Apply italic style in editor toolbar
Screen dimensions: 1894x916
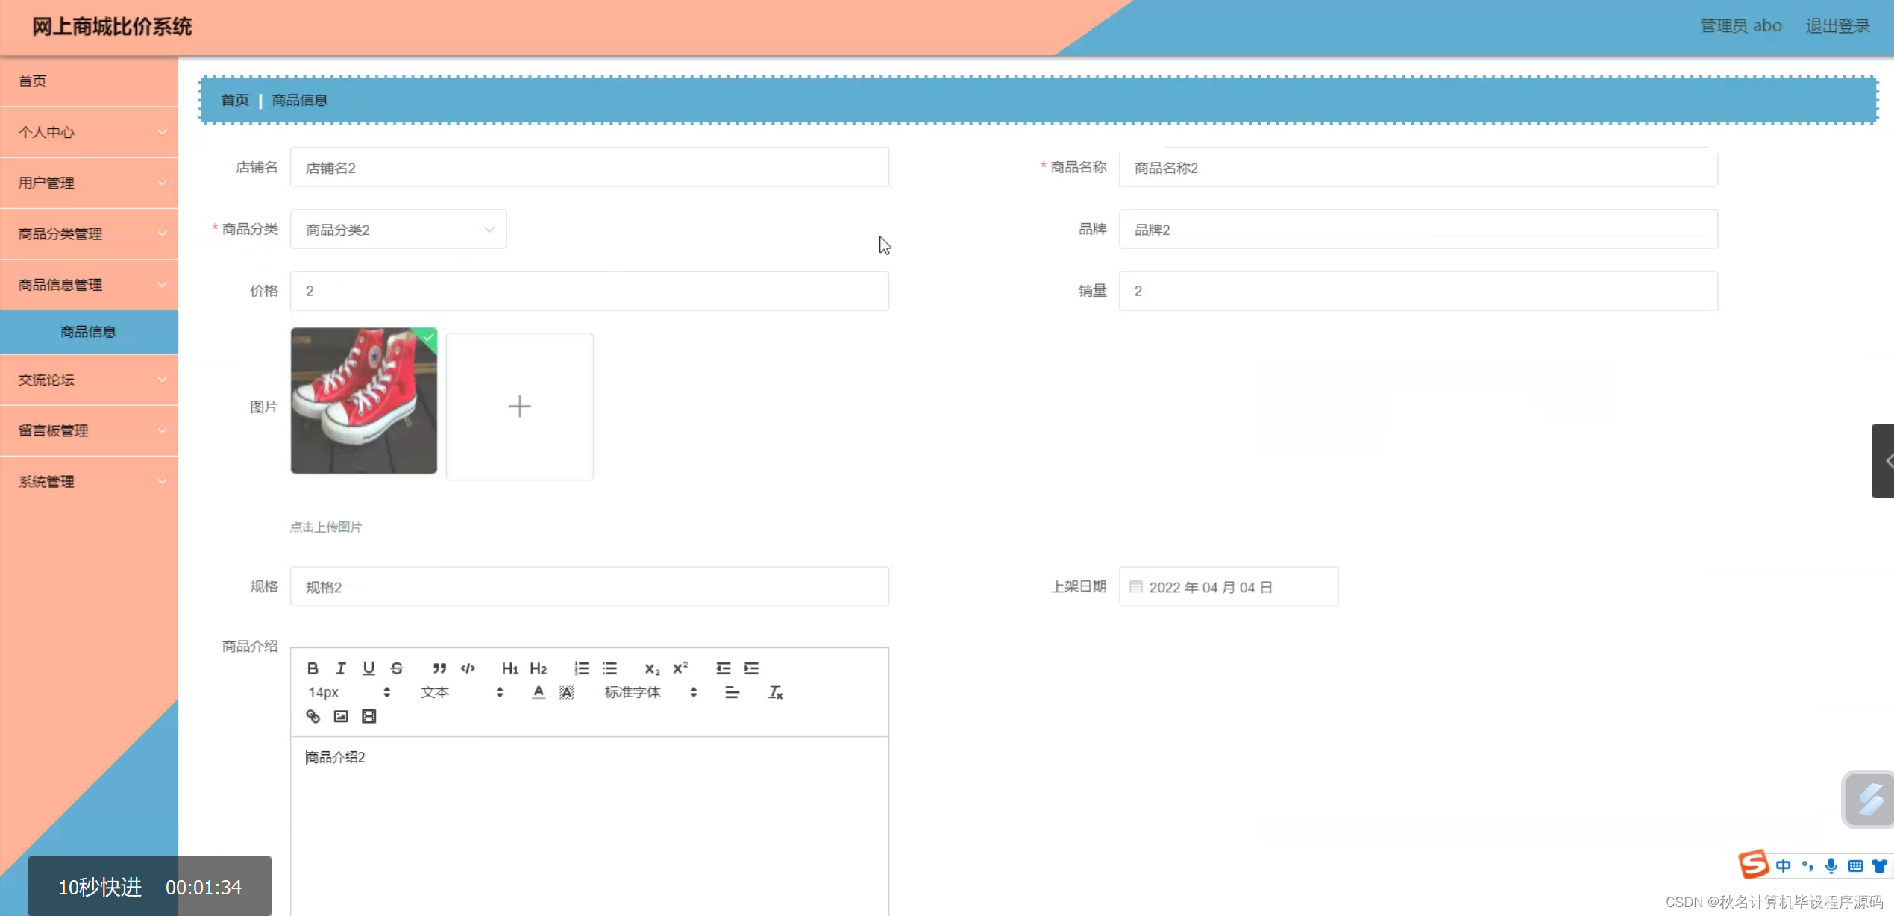point(341,668)
